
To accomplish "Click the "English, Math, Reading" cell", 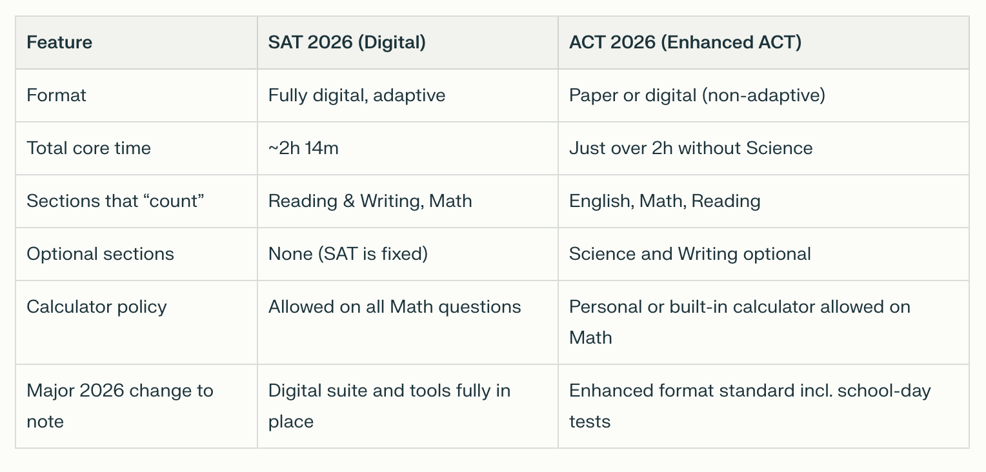I will 665,201.
